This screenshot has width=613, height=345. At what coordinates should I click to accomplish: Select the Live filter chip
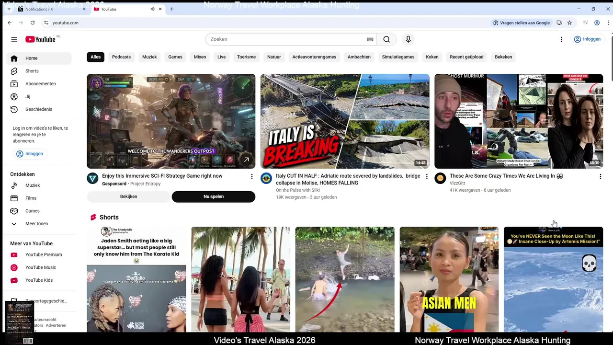click(221, 57)
